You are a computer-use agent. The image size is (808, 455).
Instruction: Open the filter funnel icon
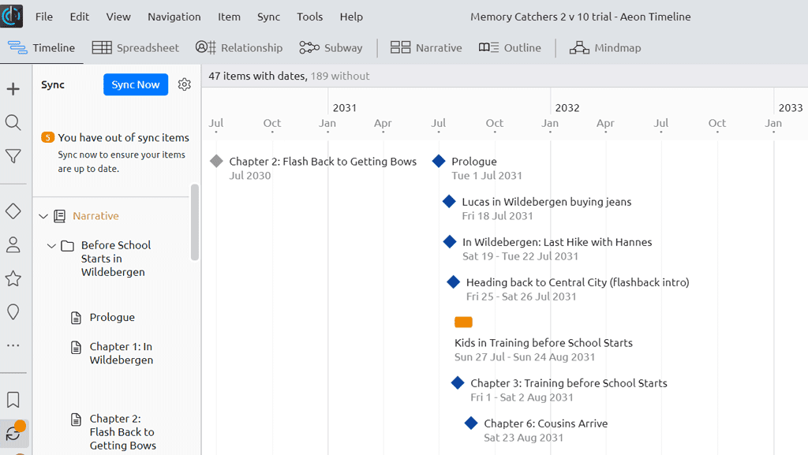click(x=13, y=157)
